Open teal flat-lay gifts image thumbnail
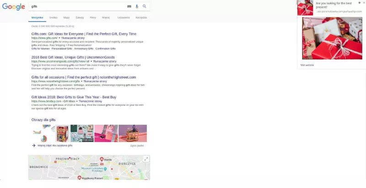 coord(82,133)
